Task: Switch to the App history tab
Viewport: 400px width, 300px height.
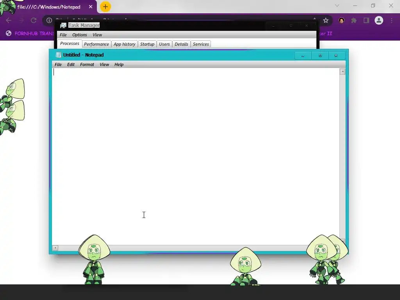Action: point(125,44)
